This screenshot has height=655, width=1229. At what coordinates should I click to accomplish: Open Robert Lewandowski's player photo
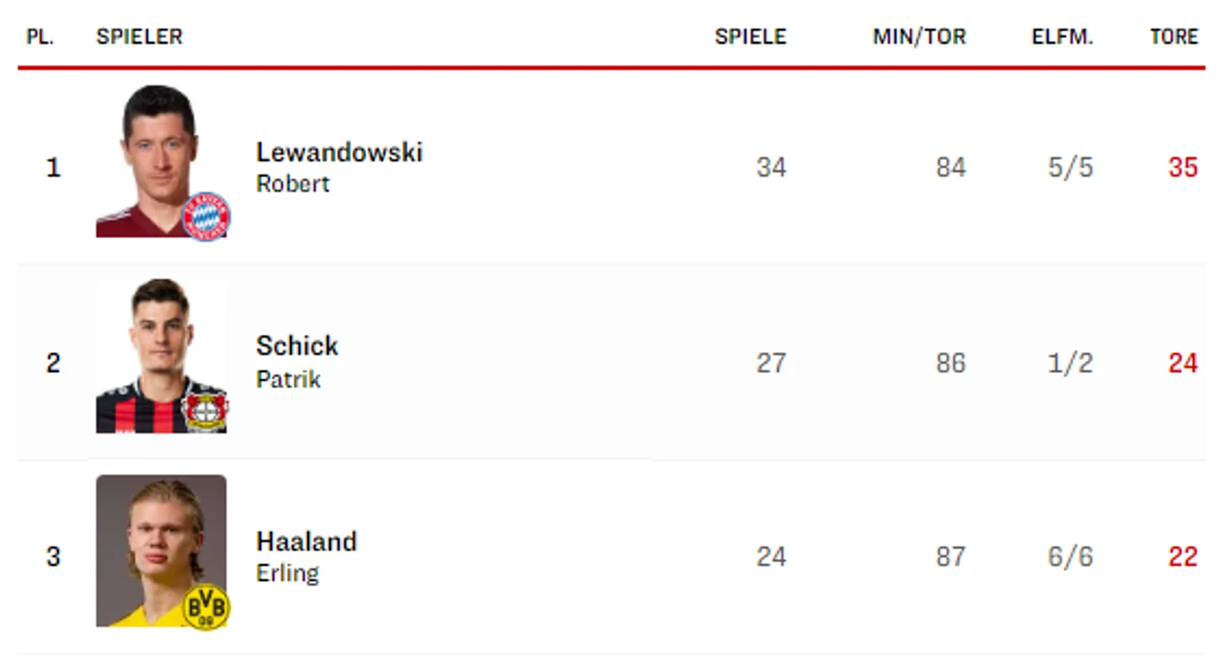pos(161,161)
